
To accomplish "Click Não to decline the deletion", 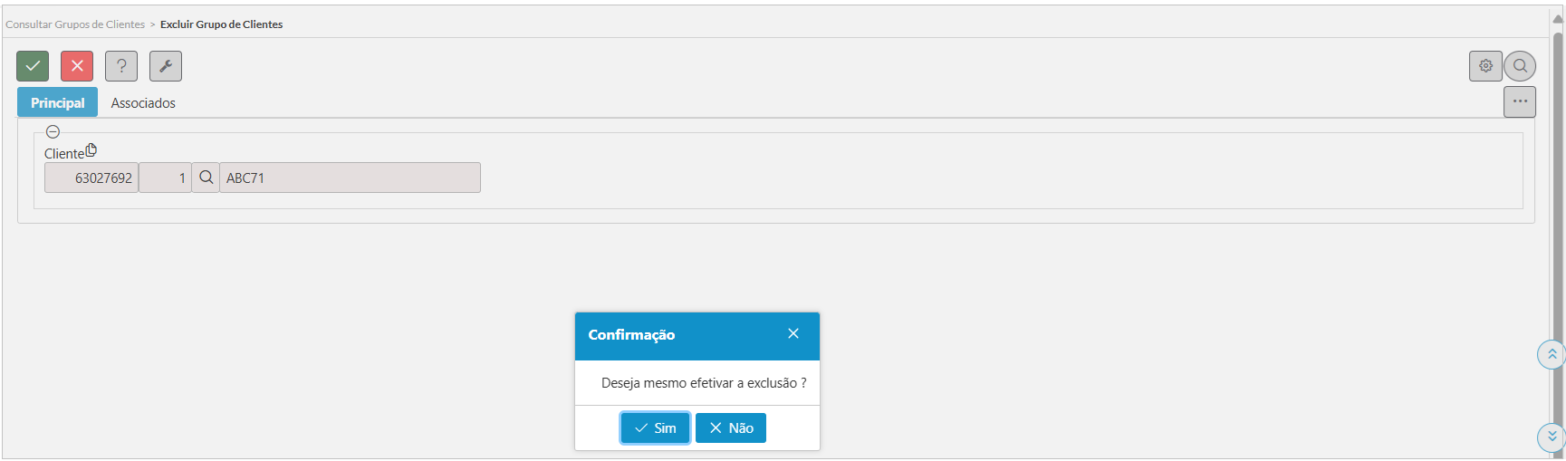I will [x=731, y=427].
